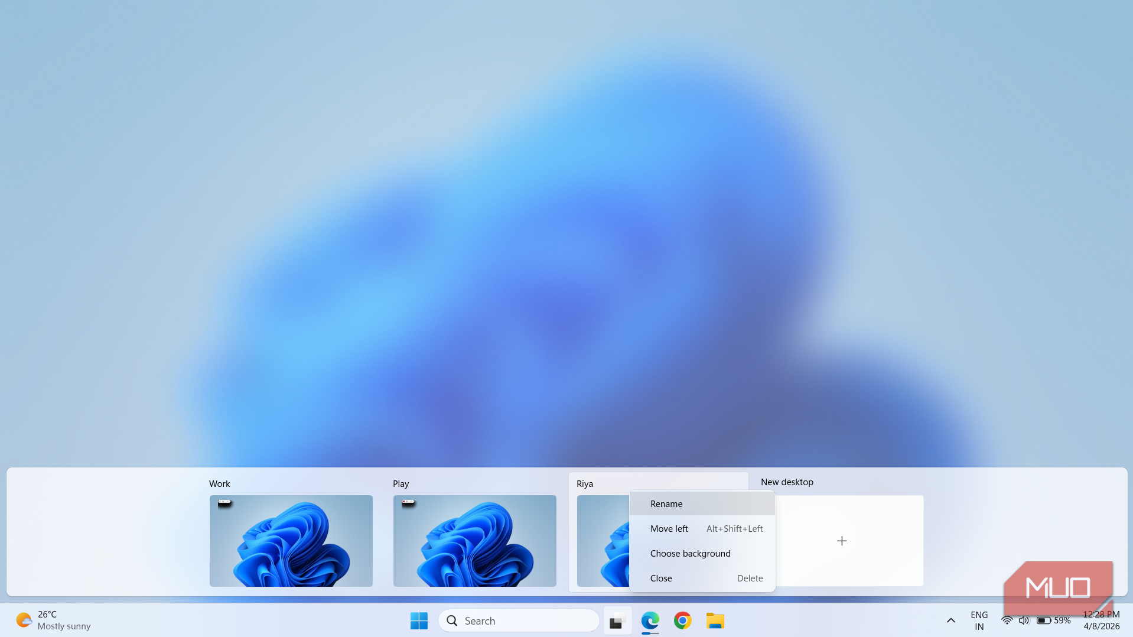Select the Riya desktop thumbnail
The width and height of the screenshot is (1133, 637).
pyautogui.click(x=603, y=541)
